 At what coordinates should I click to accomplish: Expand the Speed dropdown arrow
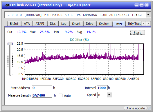coord(109,95)
